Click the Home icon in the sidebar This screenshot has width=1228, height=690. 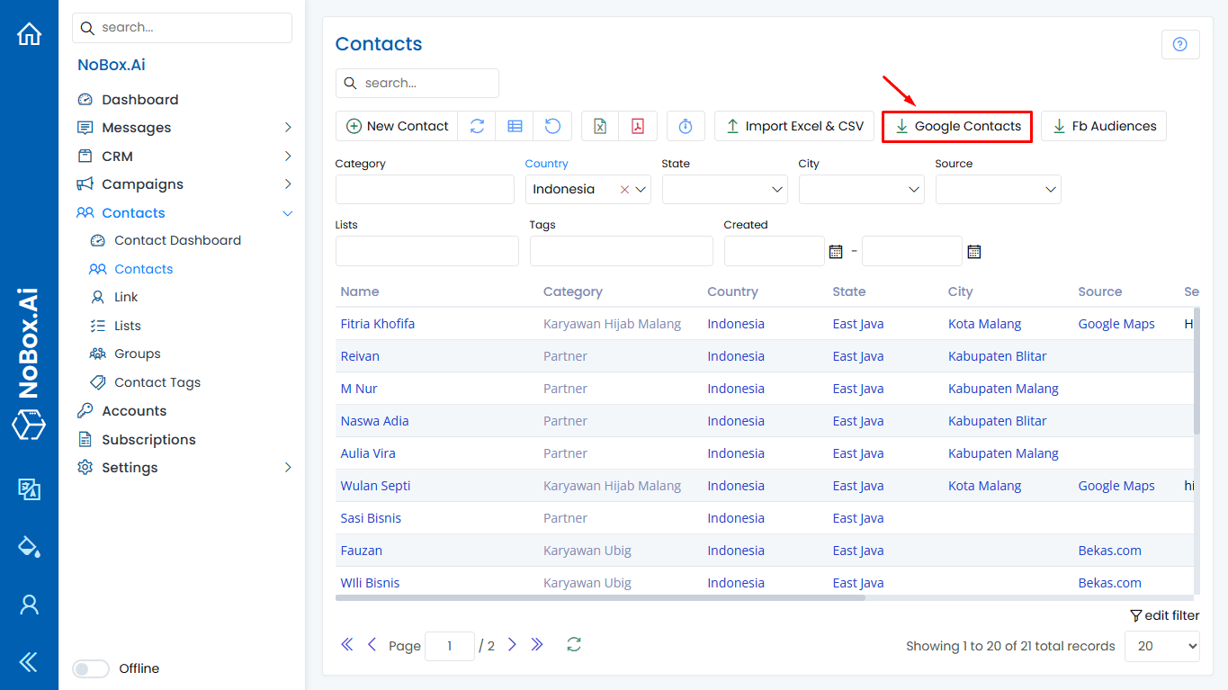click(29, 32)
